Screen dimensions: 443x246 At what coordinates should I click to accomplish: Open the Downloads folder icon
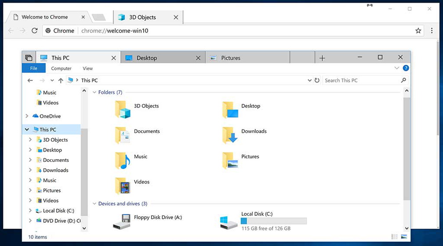click(x=230, y=135)
